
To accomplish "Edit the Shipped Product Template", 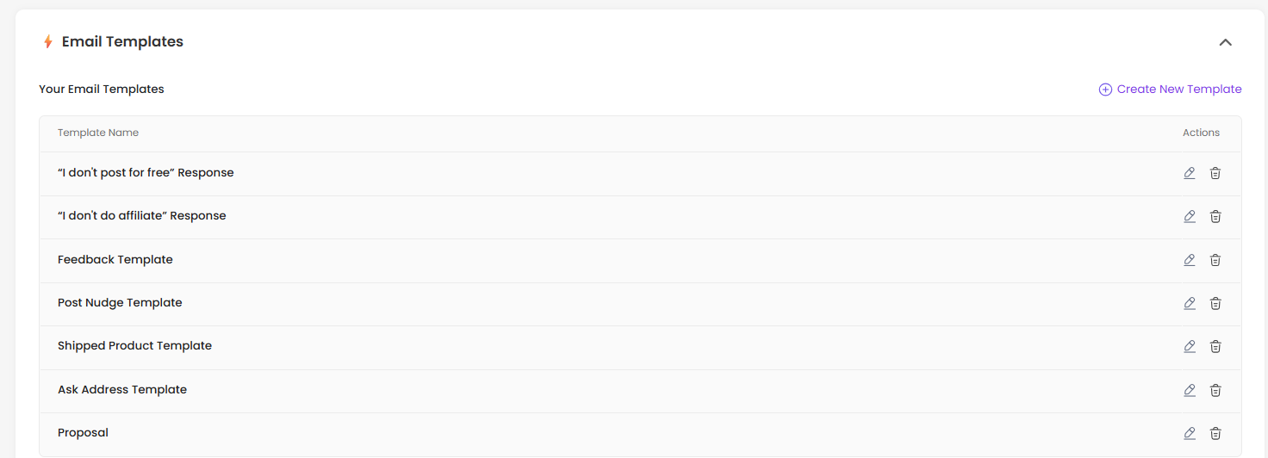I will tap(1190, 346).
